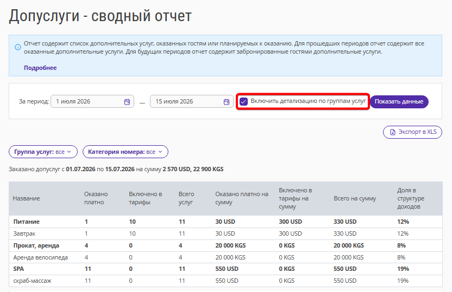The width and height of the screenshot is (452, 292).
Task: Select the 'Аренда велосипеда' row name
Action: 40,257
